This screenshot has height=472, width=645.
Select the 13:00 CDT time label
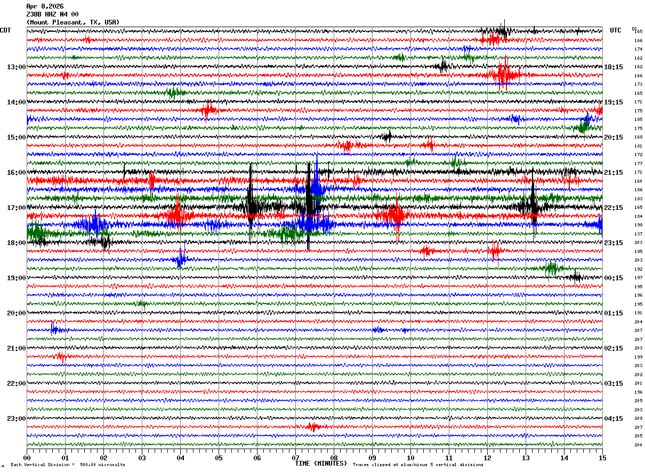(16, 67)
